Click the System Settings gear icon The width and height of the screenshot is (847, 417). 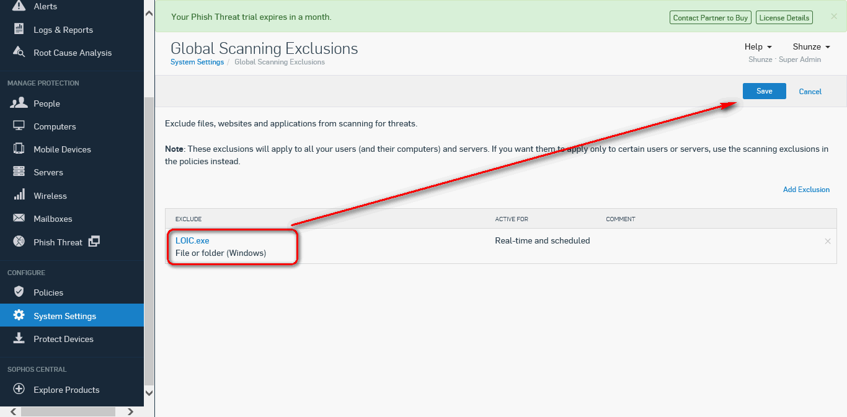point(19,315)
